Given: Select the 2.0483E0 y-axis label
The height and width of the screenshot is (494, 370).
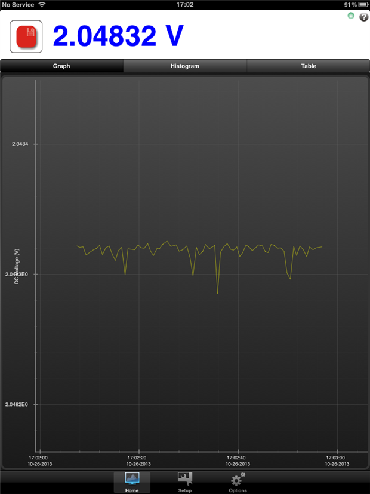Looking at the screenshot, I should [x=16, y=275].
